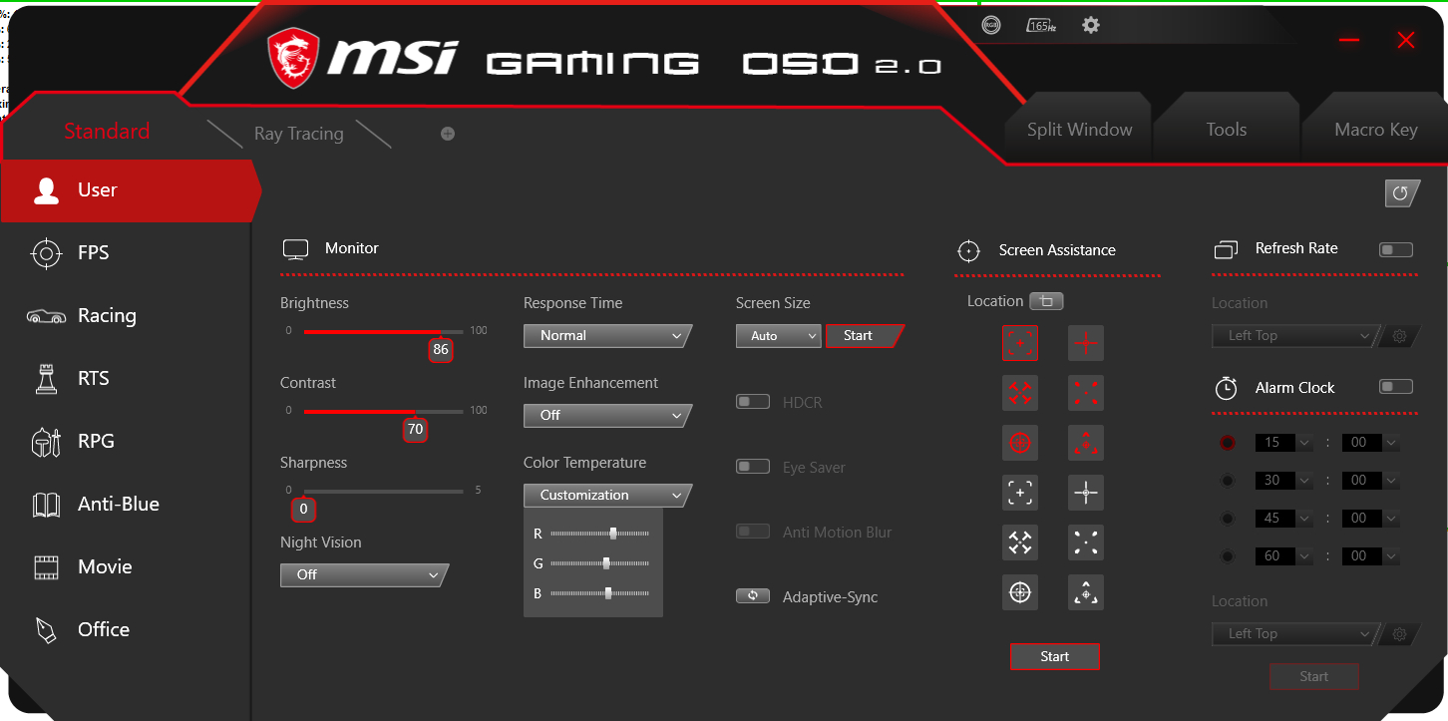Click Start button next to Screen Size
The image size is (1448, 721).
coord(864,336)
